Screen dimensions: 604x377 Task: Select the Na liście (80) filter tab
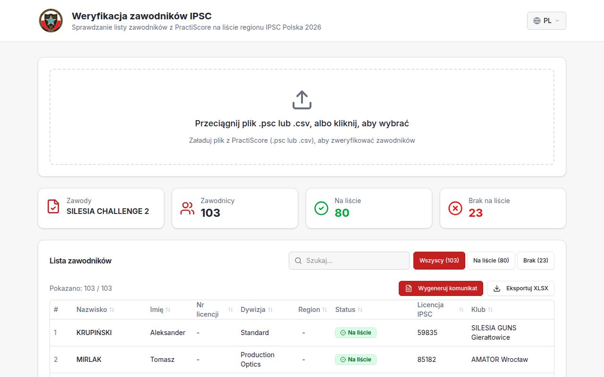491,261
